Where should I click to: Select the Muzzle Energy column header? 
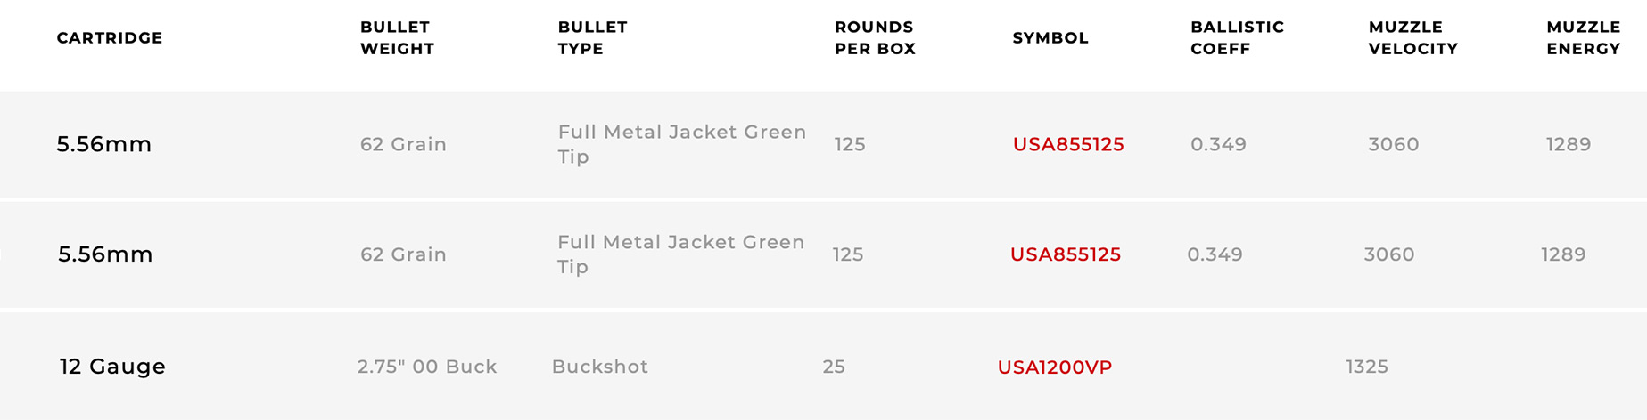[1583, 38]
